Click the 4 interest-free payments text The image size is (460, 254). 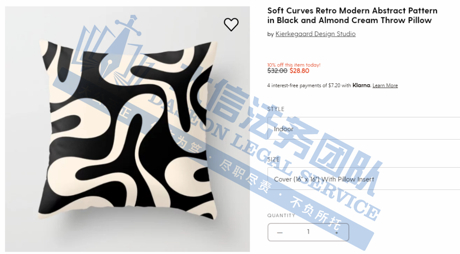pyautogui.click(x=309, y=86)
